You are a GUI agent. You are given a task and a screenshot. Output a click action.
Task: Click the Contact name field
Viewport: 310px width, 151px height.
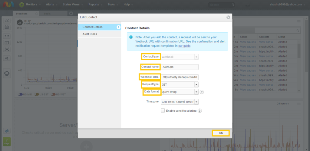[x=180, y=67]
